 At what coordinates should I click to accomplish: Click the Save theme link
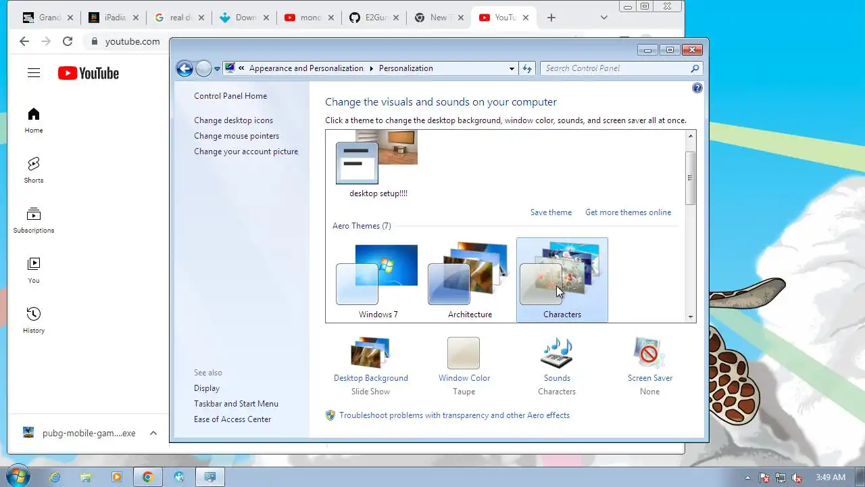click(x=551, y=212)
